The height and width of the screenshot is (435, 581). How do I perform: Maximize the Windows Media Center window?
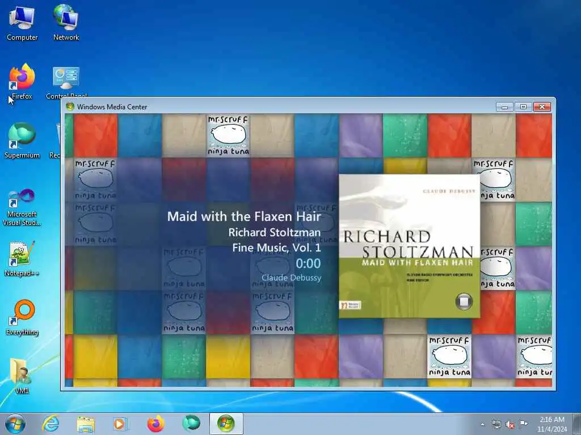(x=523, y=107)
